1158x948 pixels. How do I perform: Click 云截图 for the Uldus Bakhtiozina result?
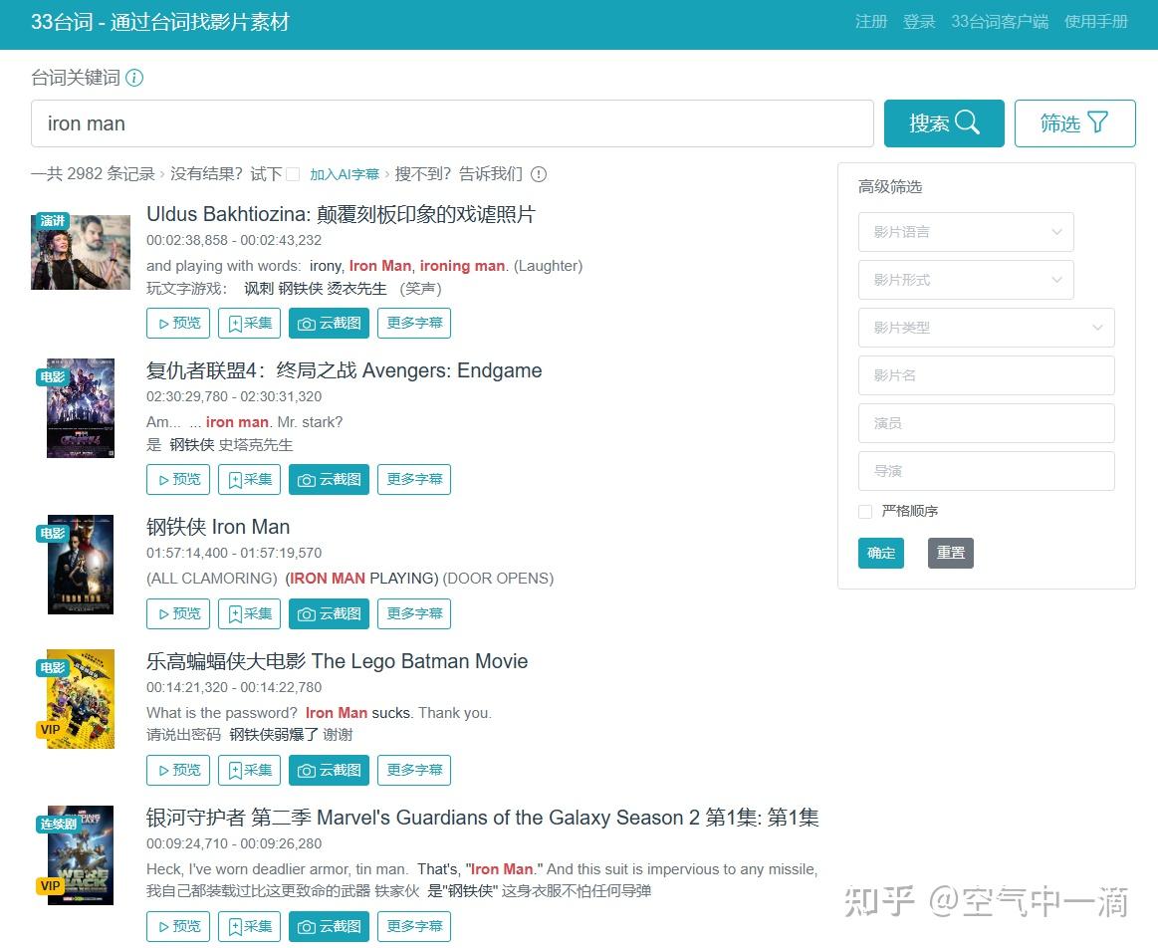pyautogui.click(x=329, y=324)
